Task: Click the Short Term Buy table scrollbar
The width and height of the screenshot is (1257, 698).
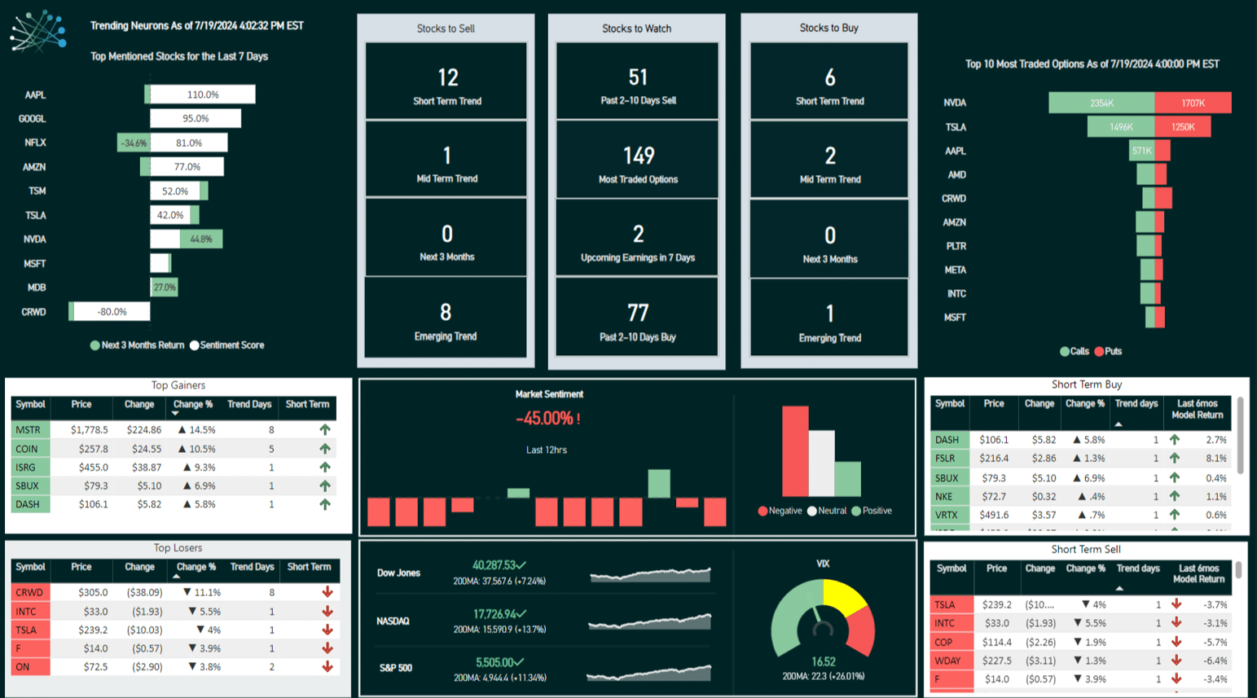Action: click(x=1241, y=435)
